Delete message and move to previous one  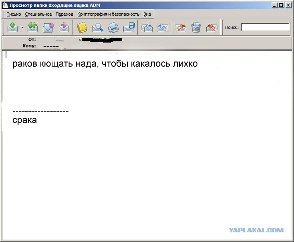click(x=180, y=28)
